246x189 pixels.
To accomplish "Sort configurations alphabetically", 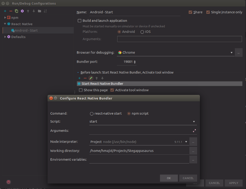I will click(x=45, y=11).
